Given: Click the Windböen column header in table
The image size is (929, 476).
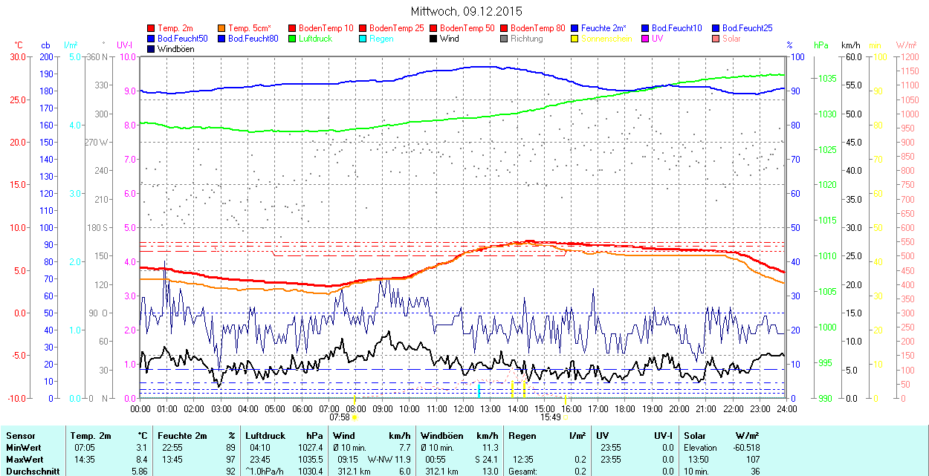Looking at the screenshot, I should (441, 436).
